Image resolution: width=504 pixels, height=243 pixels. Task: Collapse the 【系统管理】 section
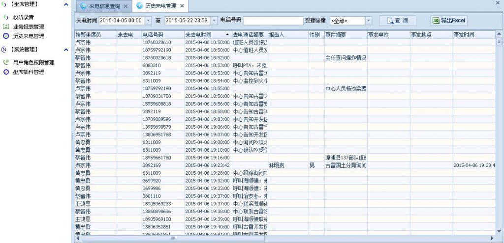click(66, 50)
